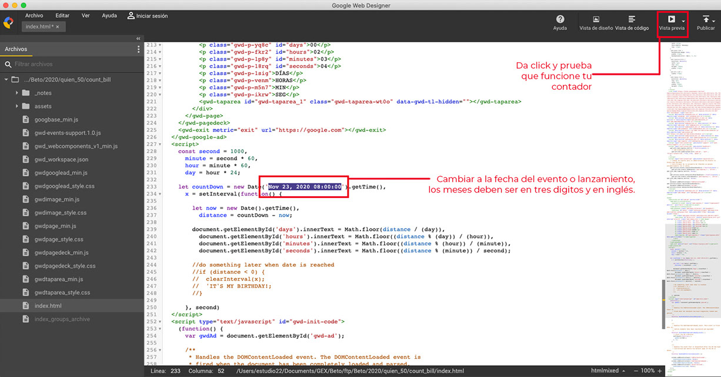721x377 pixels.
Task: Open the Archivo menu
Action: tap(34, 16)
